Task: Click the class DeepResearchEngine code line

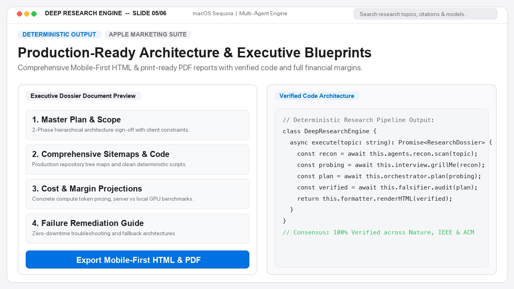Action: [x=330, y=131]
